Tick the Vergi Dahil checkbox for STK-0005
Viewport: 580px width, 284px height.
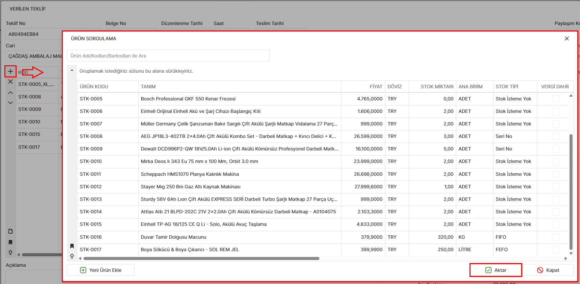click(x=555, y=99)
